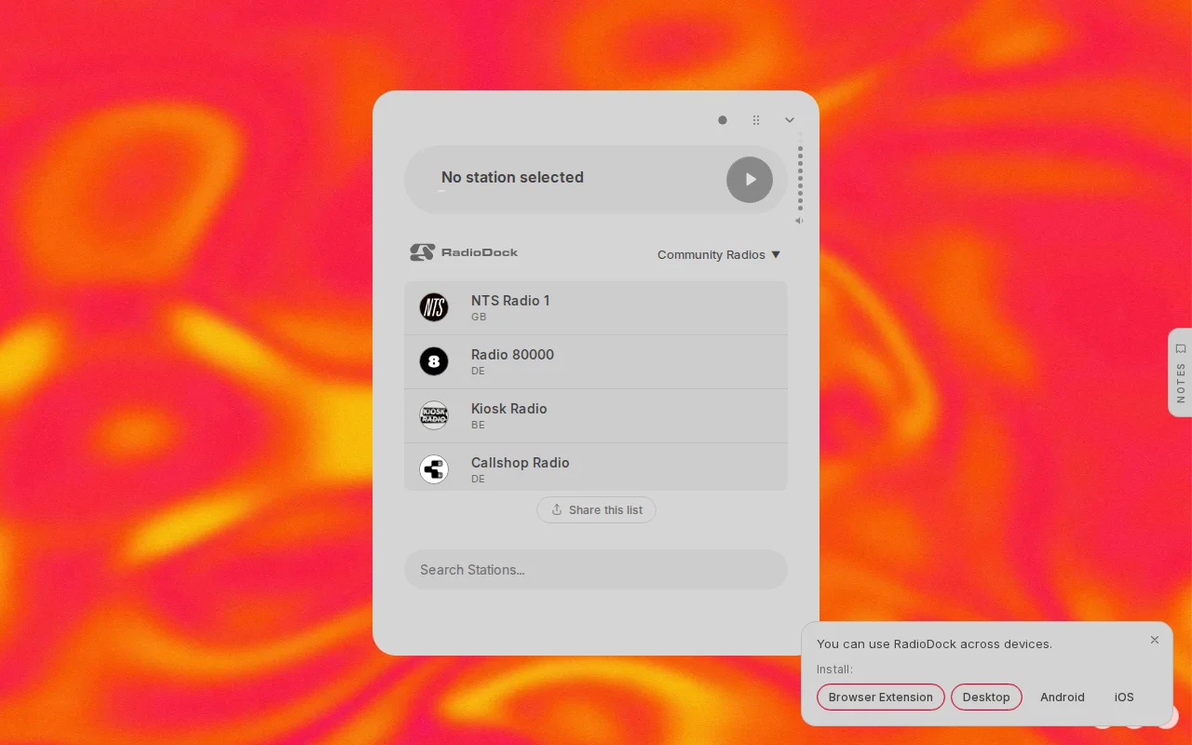Select the Kiosk Radio station
The width and height of the screenshot is (1192, 745).
point(596,416)
